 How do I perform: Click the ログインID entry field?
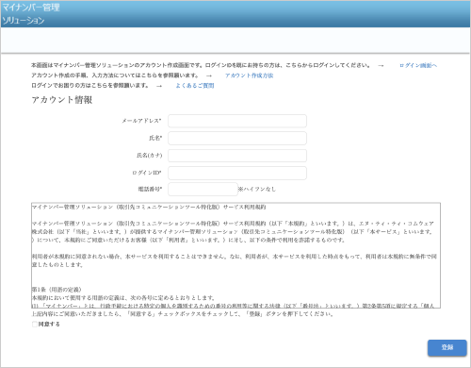(x=237, y=173)
